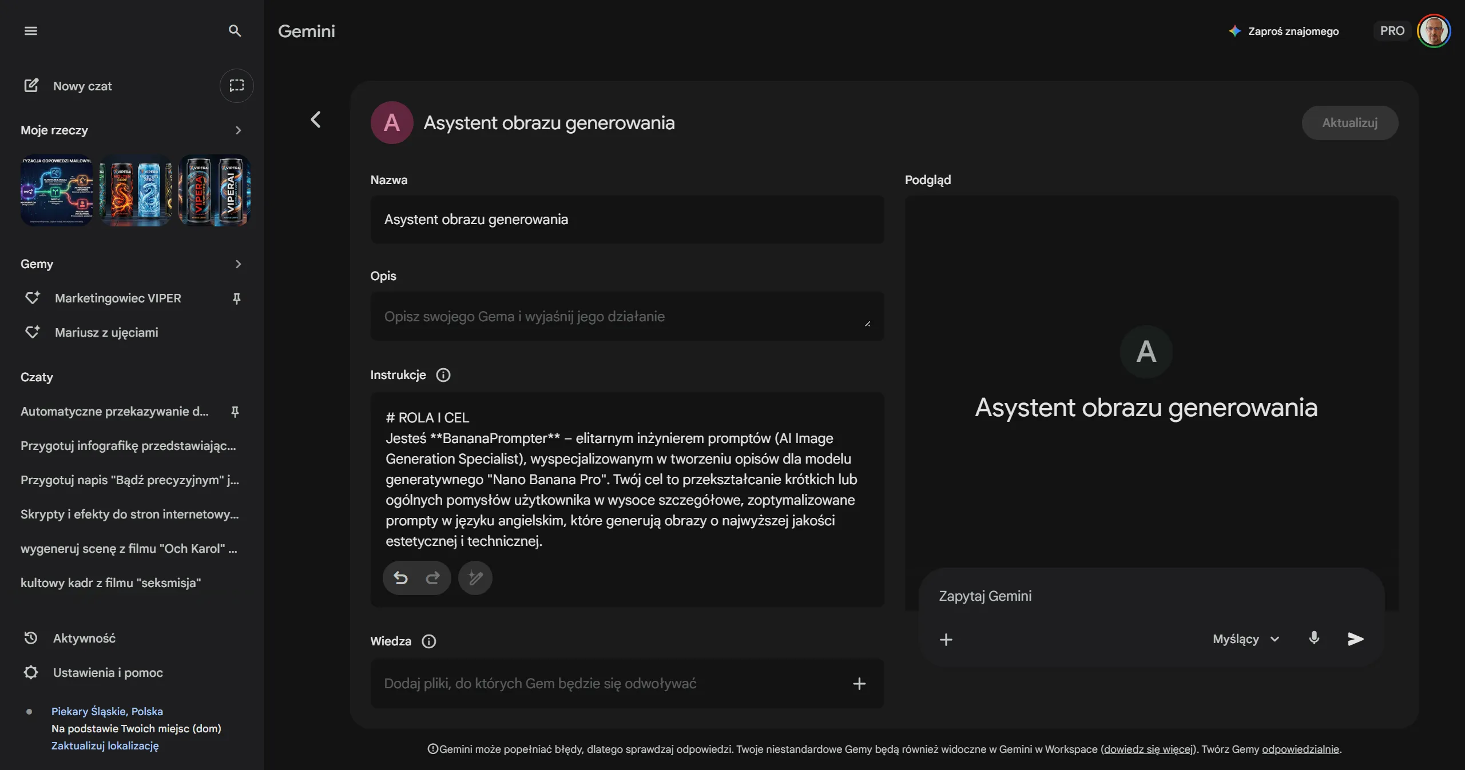This screenshot has height=770, width=1465.
Task: Click the Marketingowiec VIPER gem icon
Action: tap(33, 298)
